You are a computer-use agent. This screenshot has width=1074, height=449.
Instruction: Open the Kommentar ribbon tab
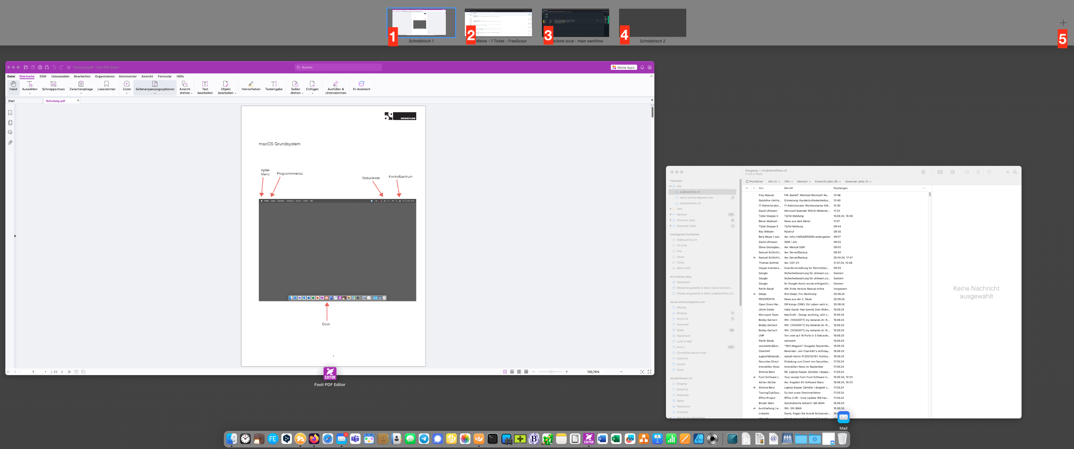point(128,77)
